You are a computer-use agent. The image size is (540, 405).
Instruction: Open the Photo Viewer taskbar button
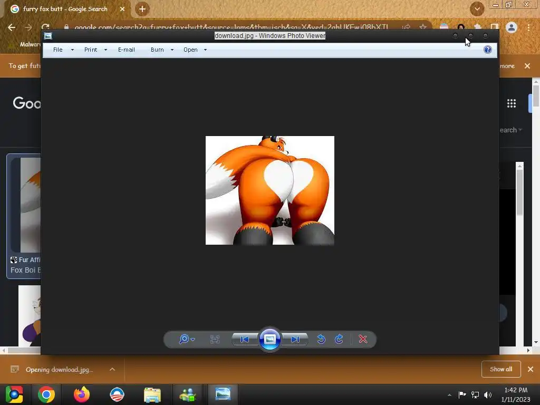(x=223, y=394)
